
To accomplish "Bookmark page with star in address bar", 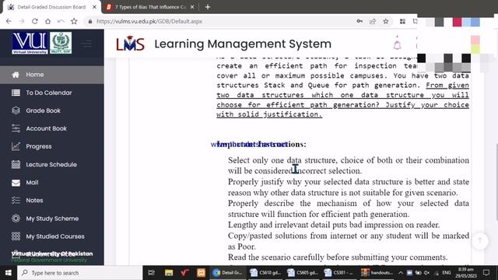I will tap(386, 21).
